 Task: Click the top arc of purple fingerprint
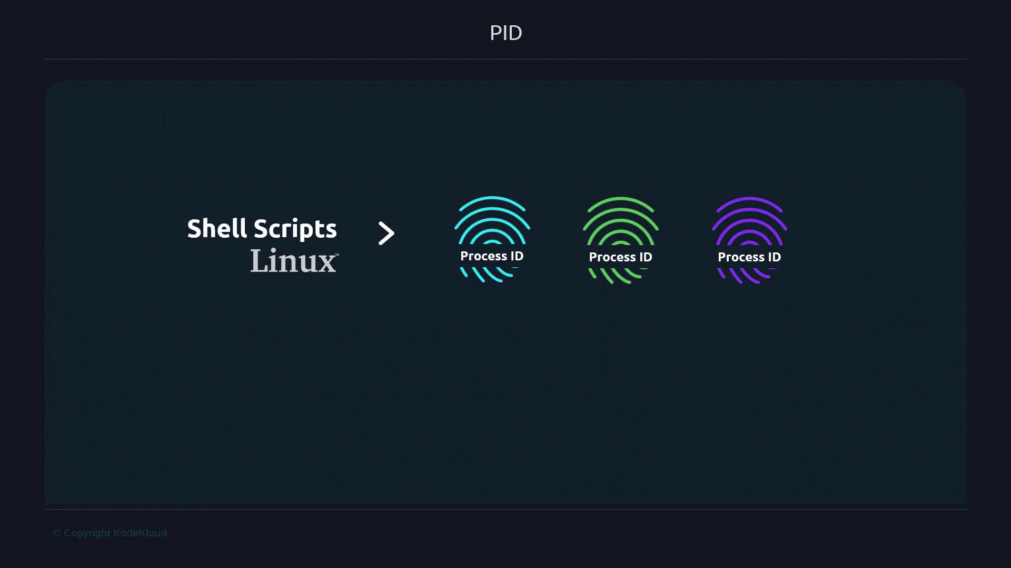[x=749, y=200]
